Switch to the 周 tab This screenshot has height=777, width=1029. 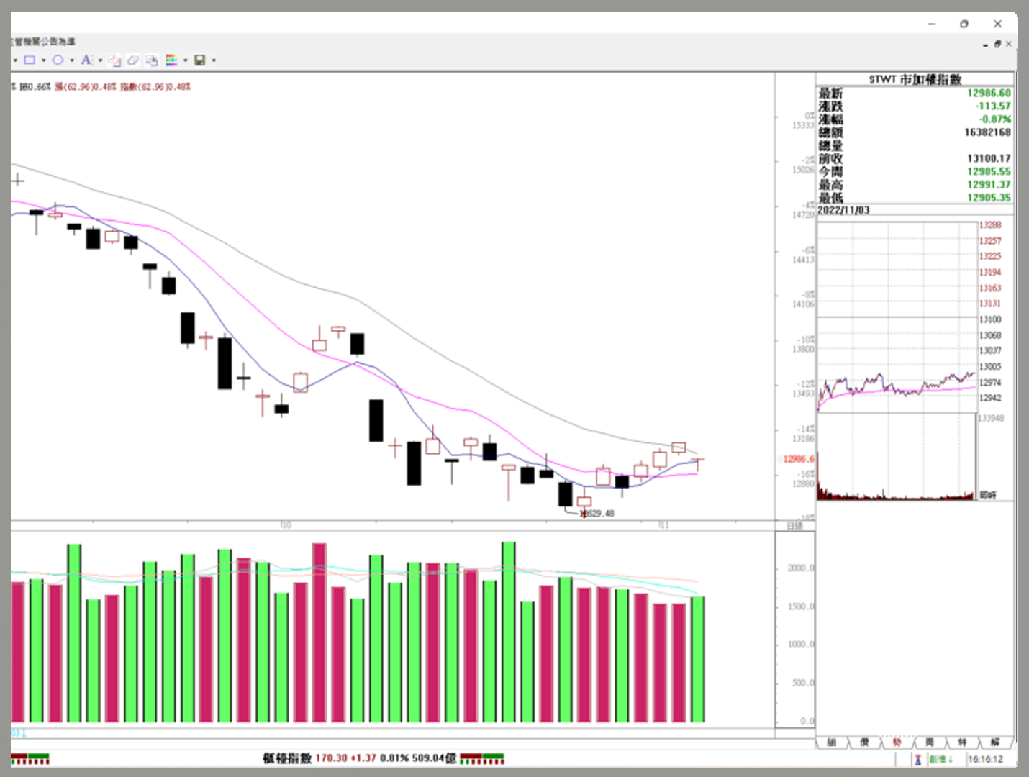click(930, 742)
